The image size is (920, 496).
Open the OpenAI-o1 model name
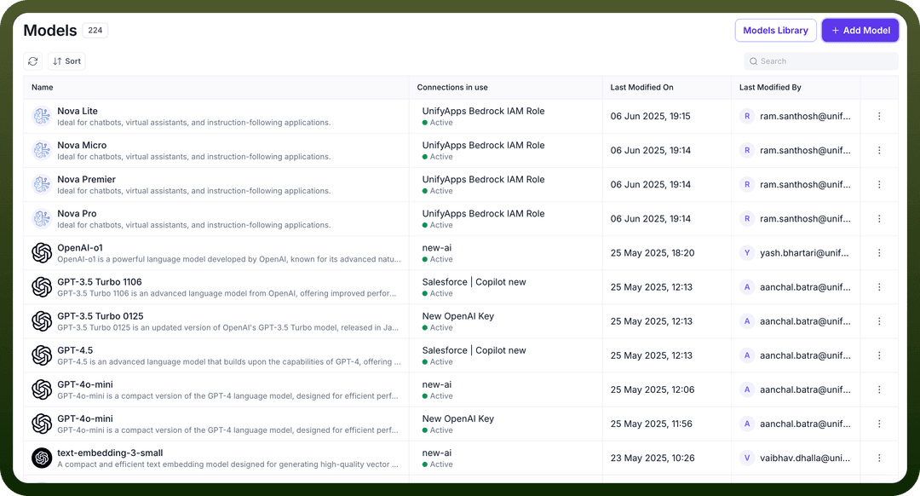(x=80, y=248)
